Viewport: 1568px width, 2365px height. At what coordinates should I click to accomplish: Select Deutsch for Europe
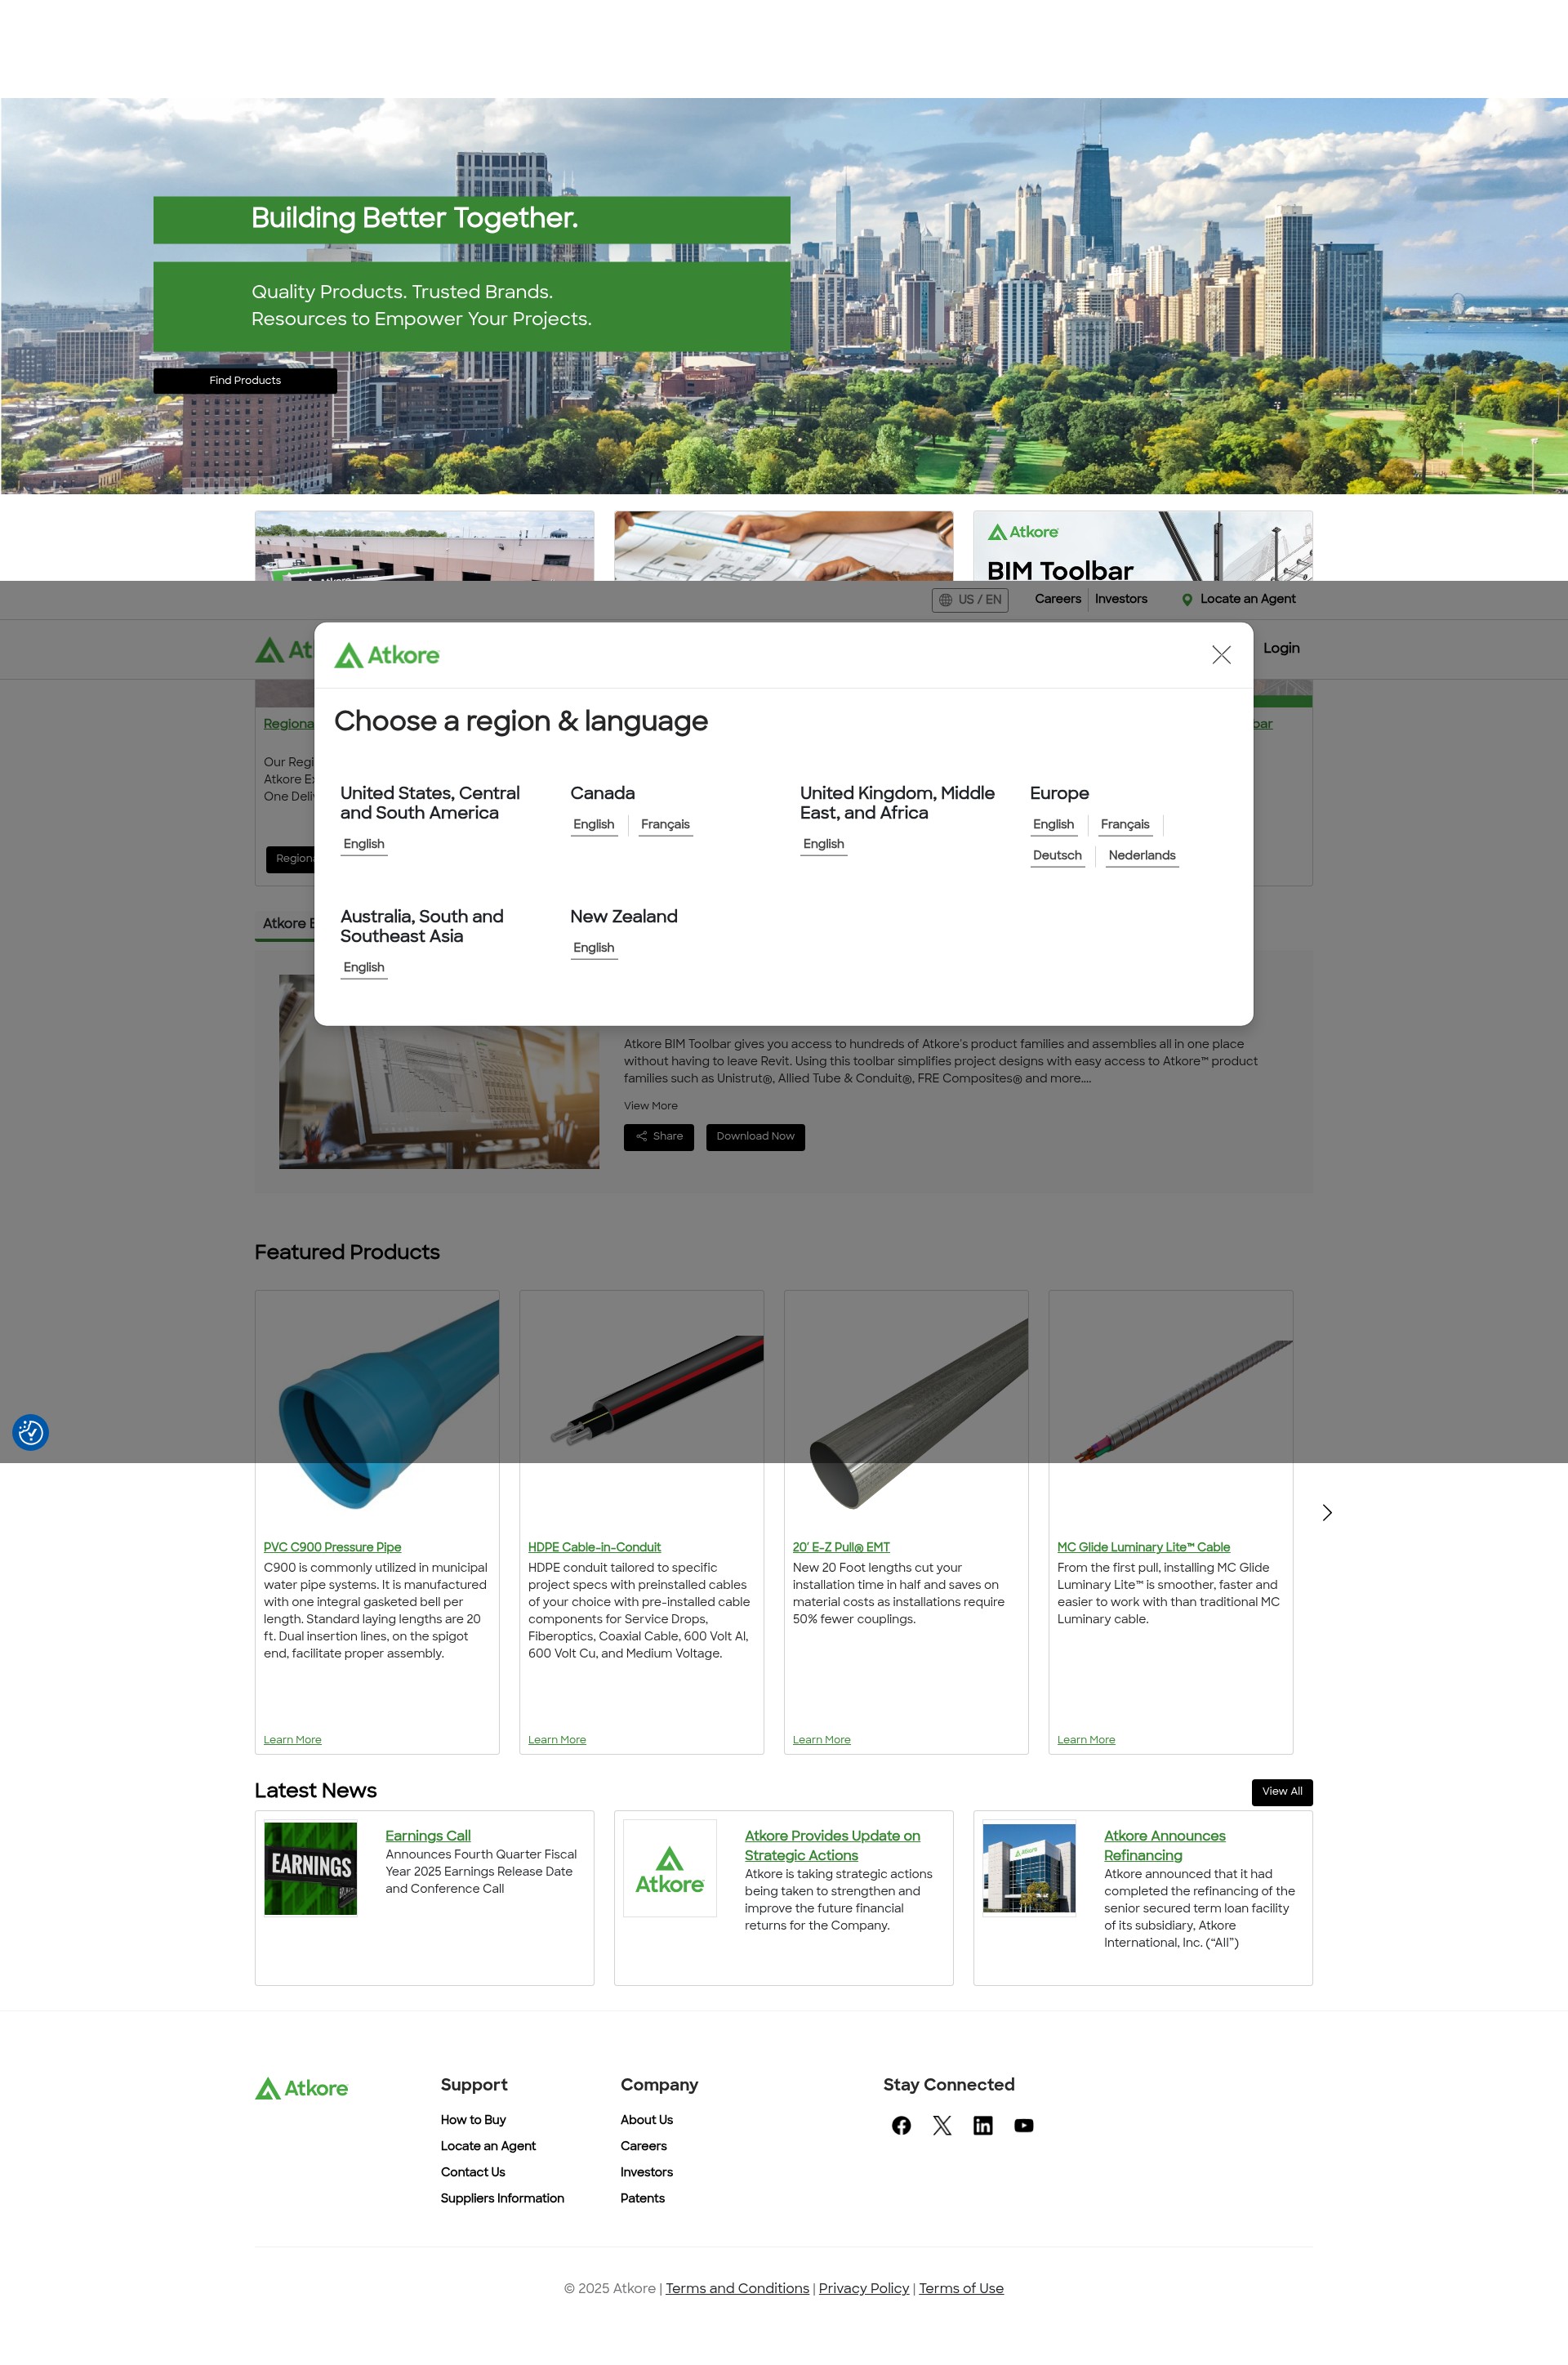(x=1057, y=856)
